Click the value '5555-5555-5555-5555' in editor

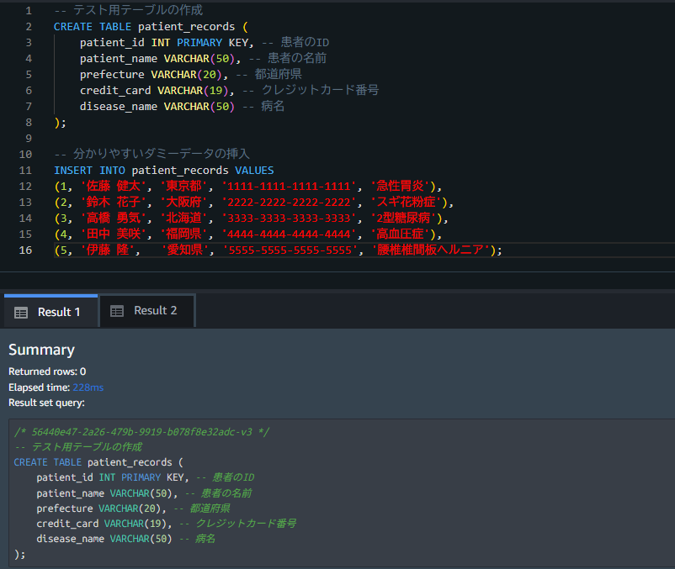tap(290, 250)
